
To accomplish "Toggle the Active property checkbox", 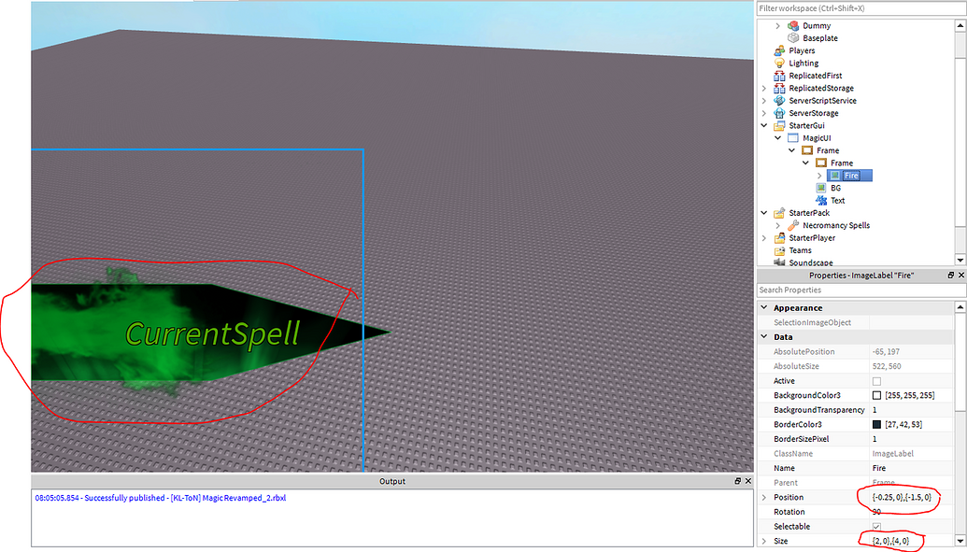I will click(x=876, y=381).
